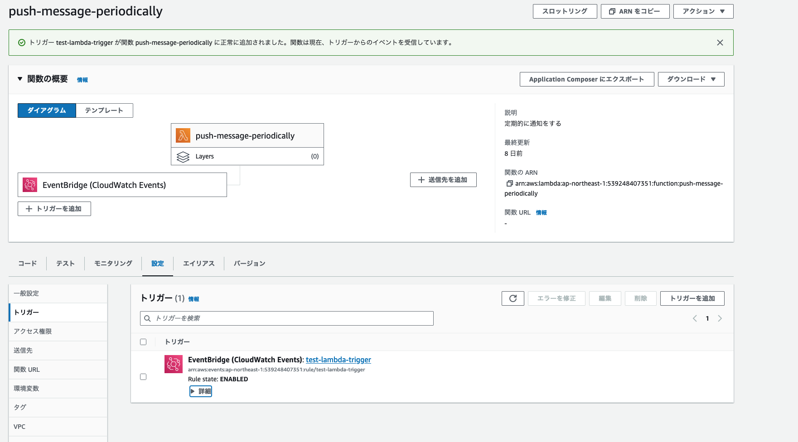Switch to the モニタリング tab
798x442 pixels.
click(113, 264)
